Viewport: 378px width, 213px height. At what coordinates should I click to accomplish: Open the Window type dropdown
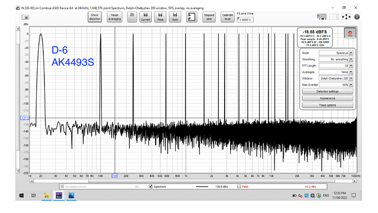click(336, 79)
